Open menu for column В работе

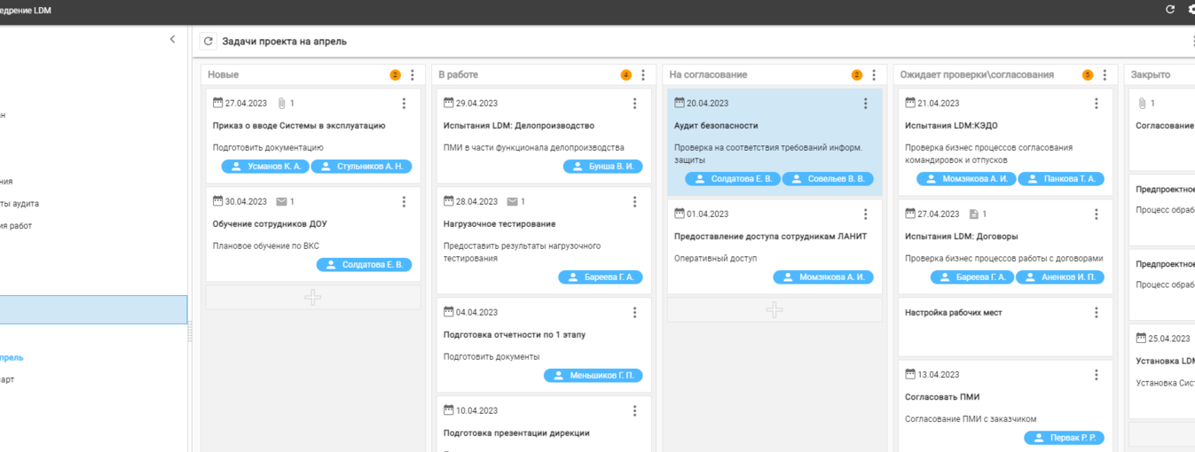643,75
